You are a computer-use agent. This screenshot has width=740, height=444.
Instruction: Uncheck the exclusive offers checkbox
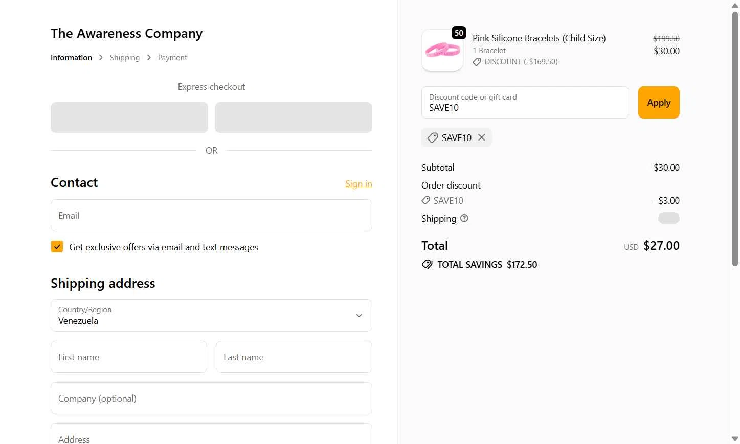pos(57,247)
